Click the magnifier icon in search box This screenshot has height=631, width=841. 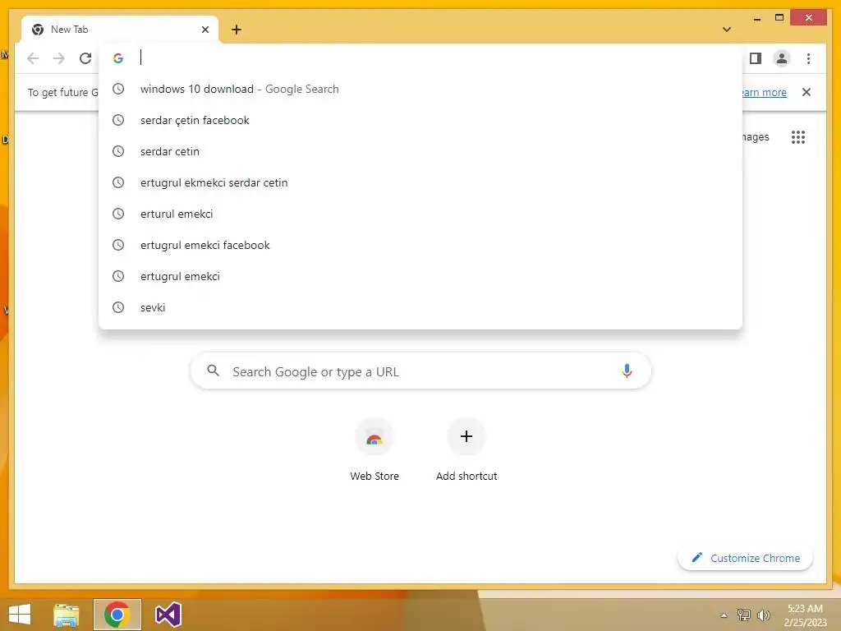point(213,371)
